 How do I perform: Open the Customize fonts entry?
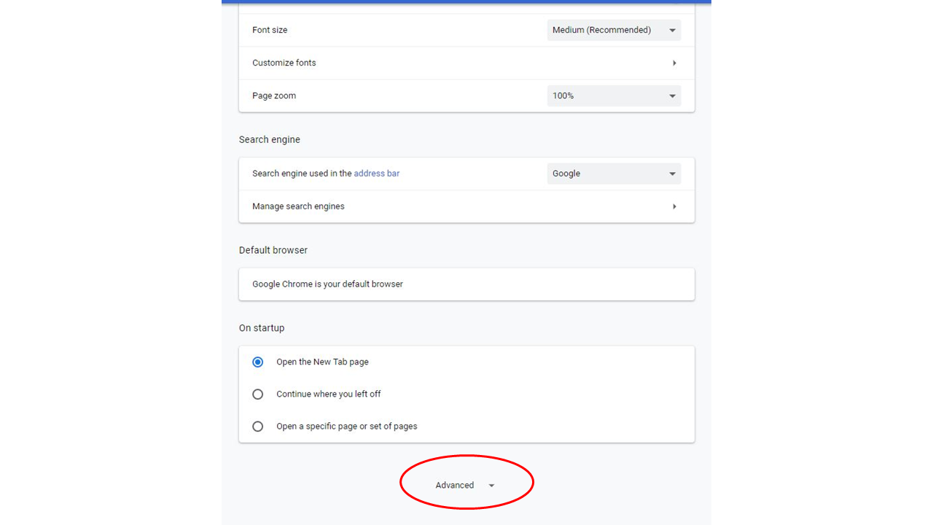[x=284, y=63]
